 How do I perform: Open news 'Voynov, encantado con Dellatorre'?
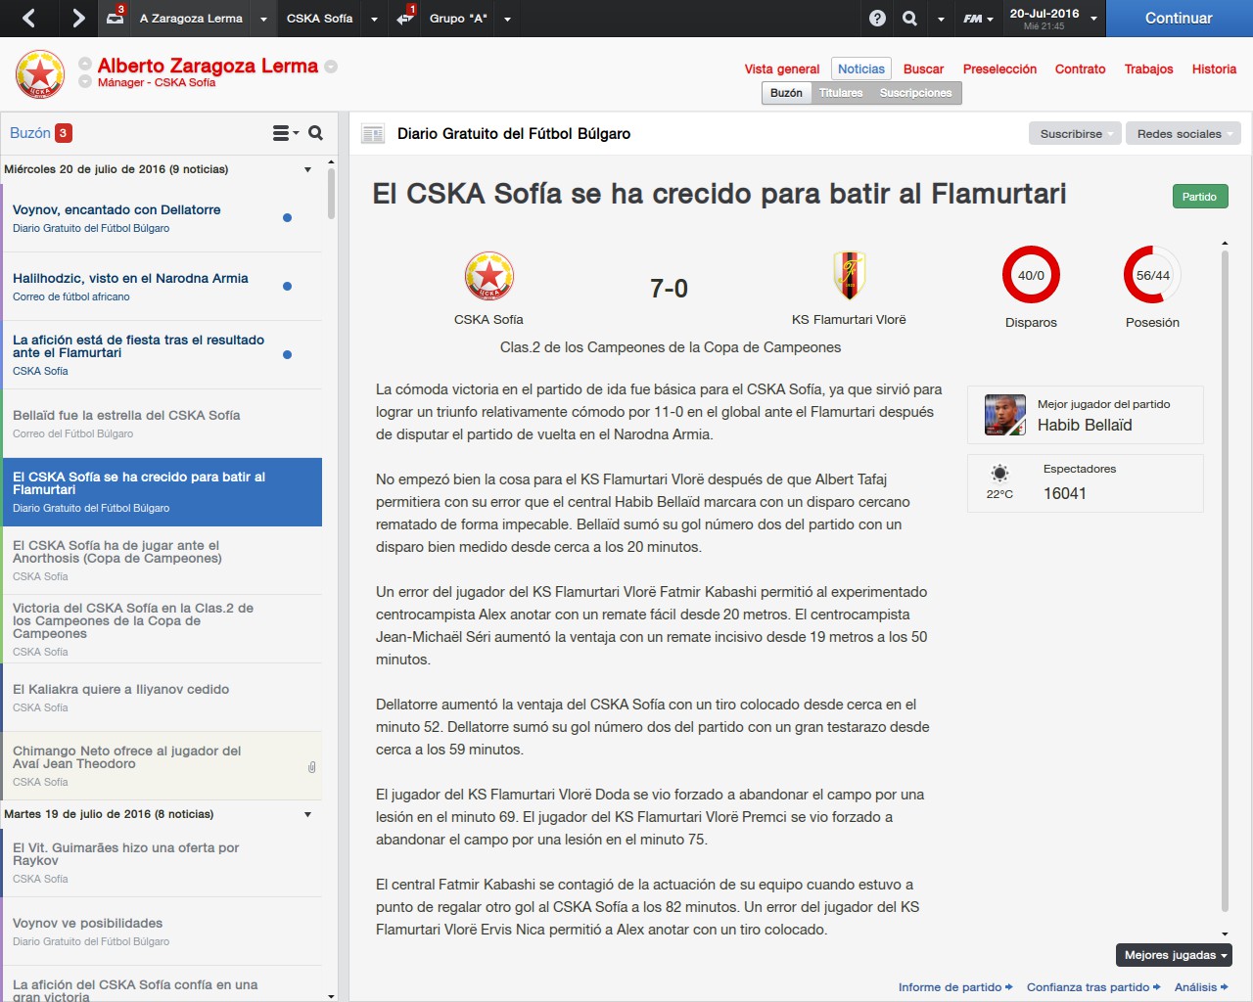[162, 218]
